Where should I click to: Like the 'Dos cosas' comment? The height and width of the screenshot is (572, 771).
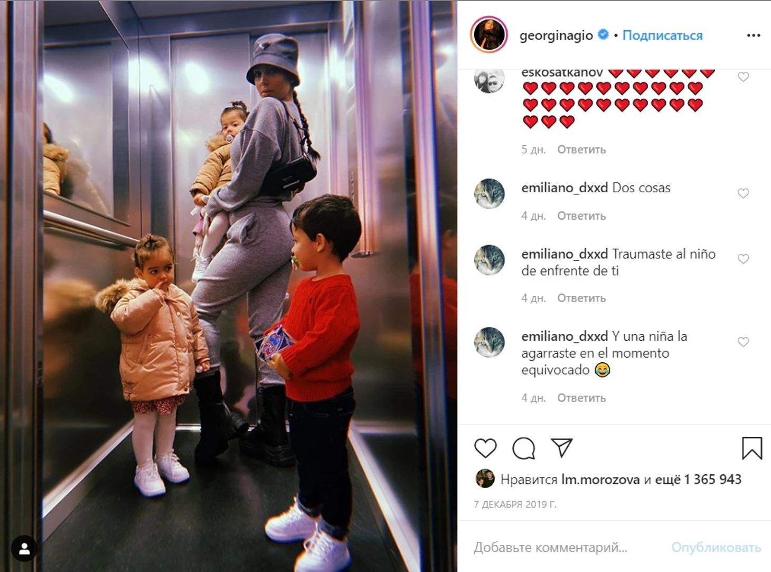743,193
